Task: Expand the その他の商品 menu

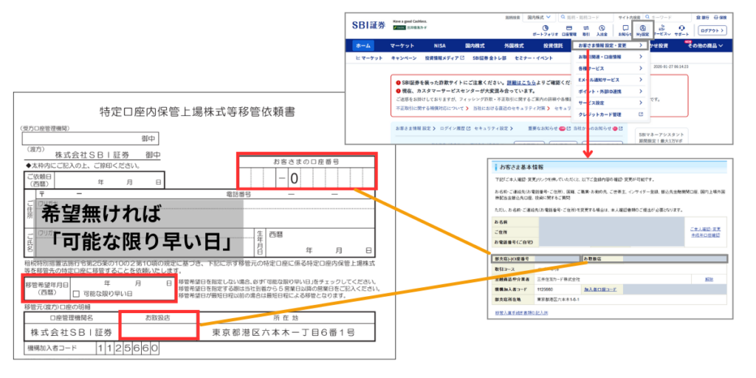Action: point(705,46)
